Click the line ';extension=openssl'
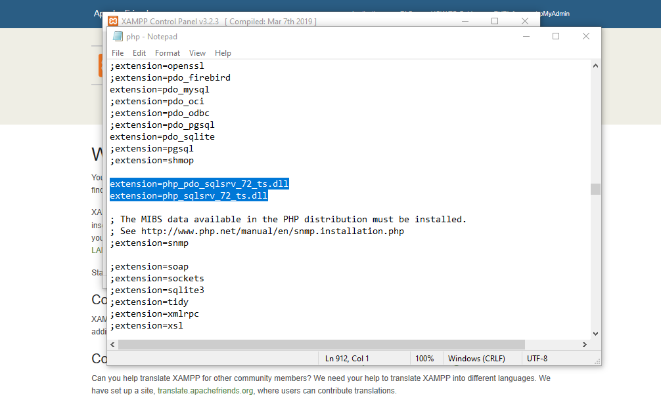 [157, 66]
